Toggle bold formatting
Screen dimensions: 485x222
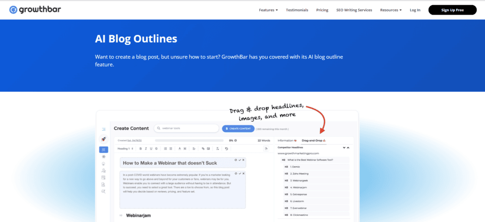(x=140, y=149)
